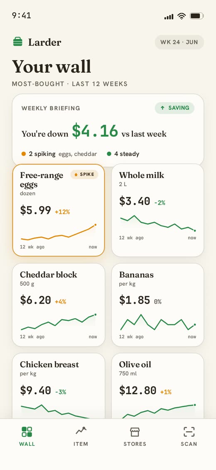Open the Bananas price card
This screenshot has width=216, height=470.
[158, 305]
